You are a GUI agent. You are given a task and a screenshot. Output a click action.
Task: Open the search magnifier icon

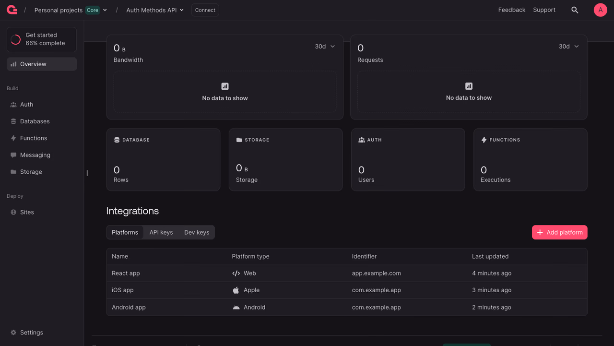click(575, 10)
